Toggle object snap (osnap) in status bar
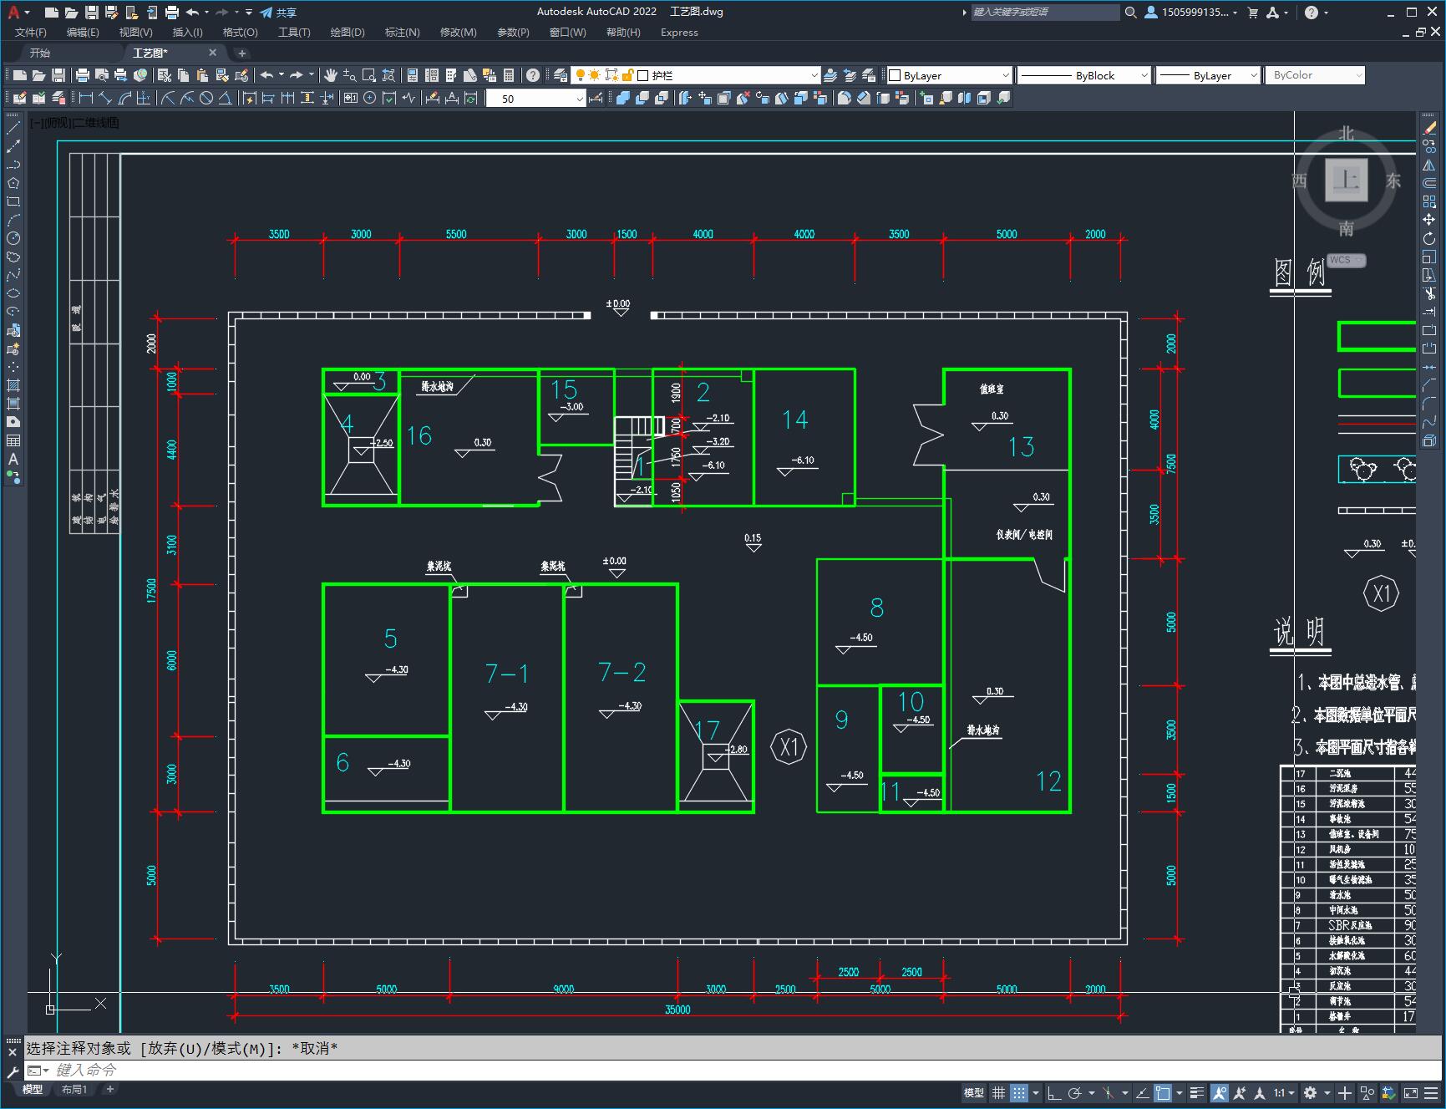This screenshot has height=1109, width=1446. coord(1162,1092)
